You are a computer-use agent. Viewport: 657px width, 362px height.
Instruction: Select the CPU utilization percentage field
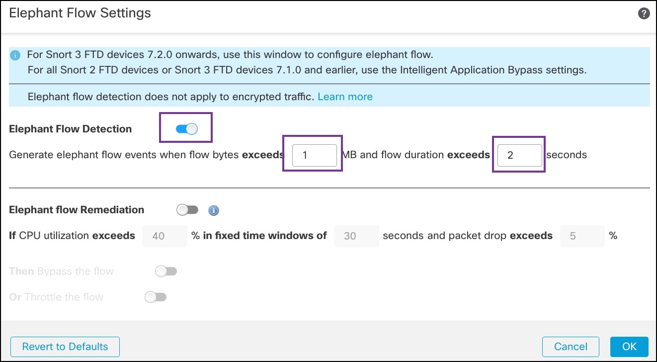coord(164,236)
